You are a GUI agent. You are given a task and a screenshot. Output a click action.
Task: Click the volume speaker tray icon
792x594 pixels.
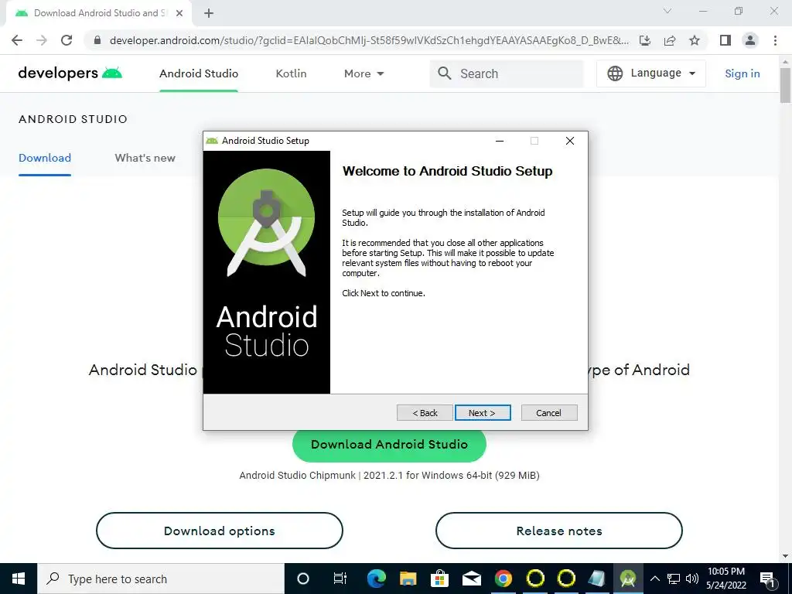692,579
